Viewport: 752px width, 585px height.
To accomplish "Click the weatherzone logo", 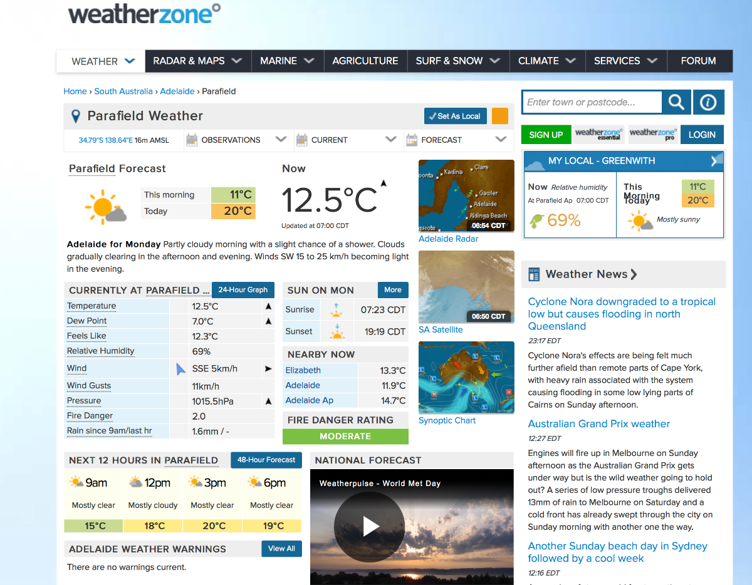I will coord(145,14).
